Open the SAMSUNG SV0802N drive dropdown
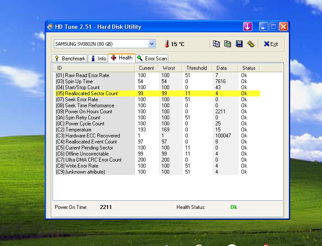This screenshot has height=246, width=322. [152, 44]
